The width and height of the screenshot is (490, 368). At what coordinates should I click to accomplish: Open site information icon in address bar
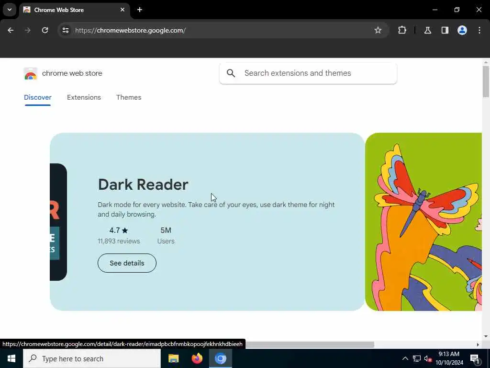[65, 30]
